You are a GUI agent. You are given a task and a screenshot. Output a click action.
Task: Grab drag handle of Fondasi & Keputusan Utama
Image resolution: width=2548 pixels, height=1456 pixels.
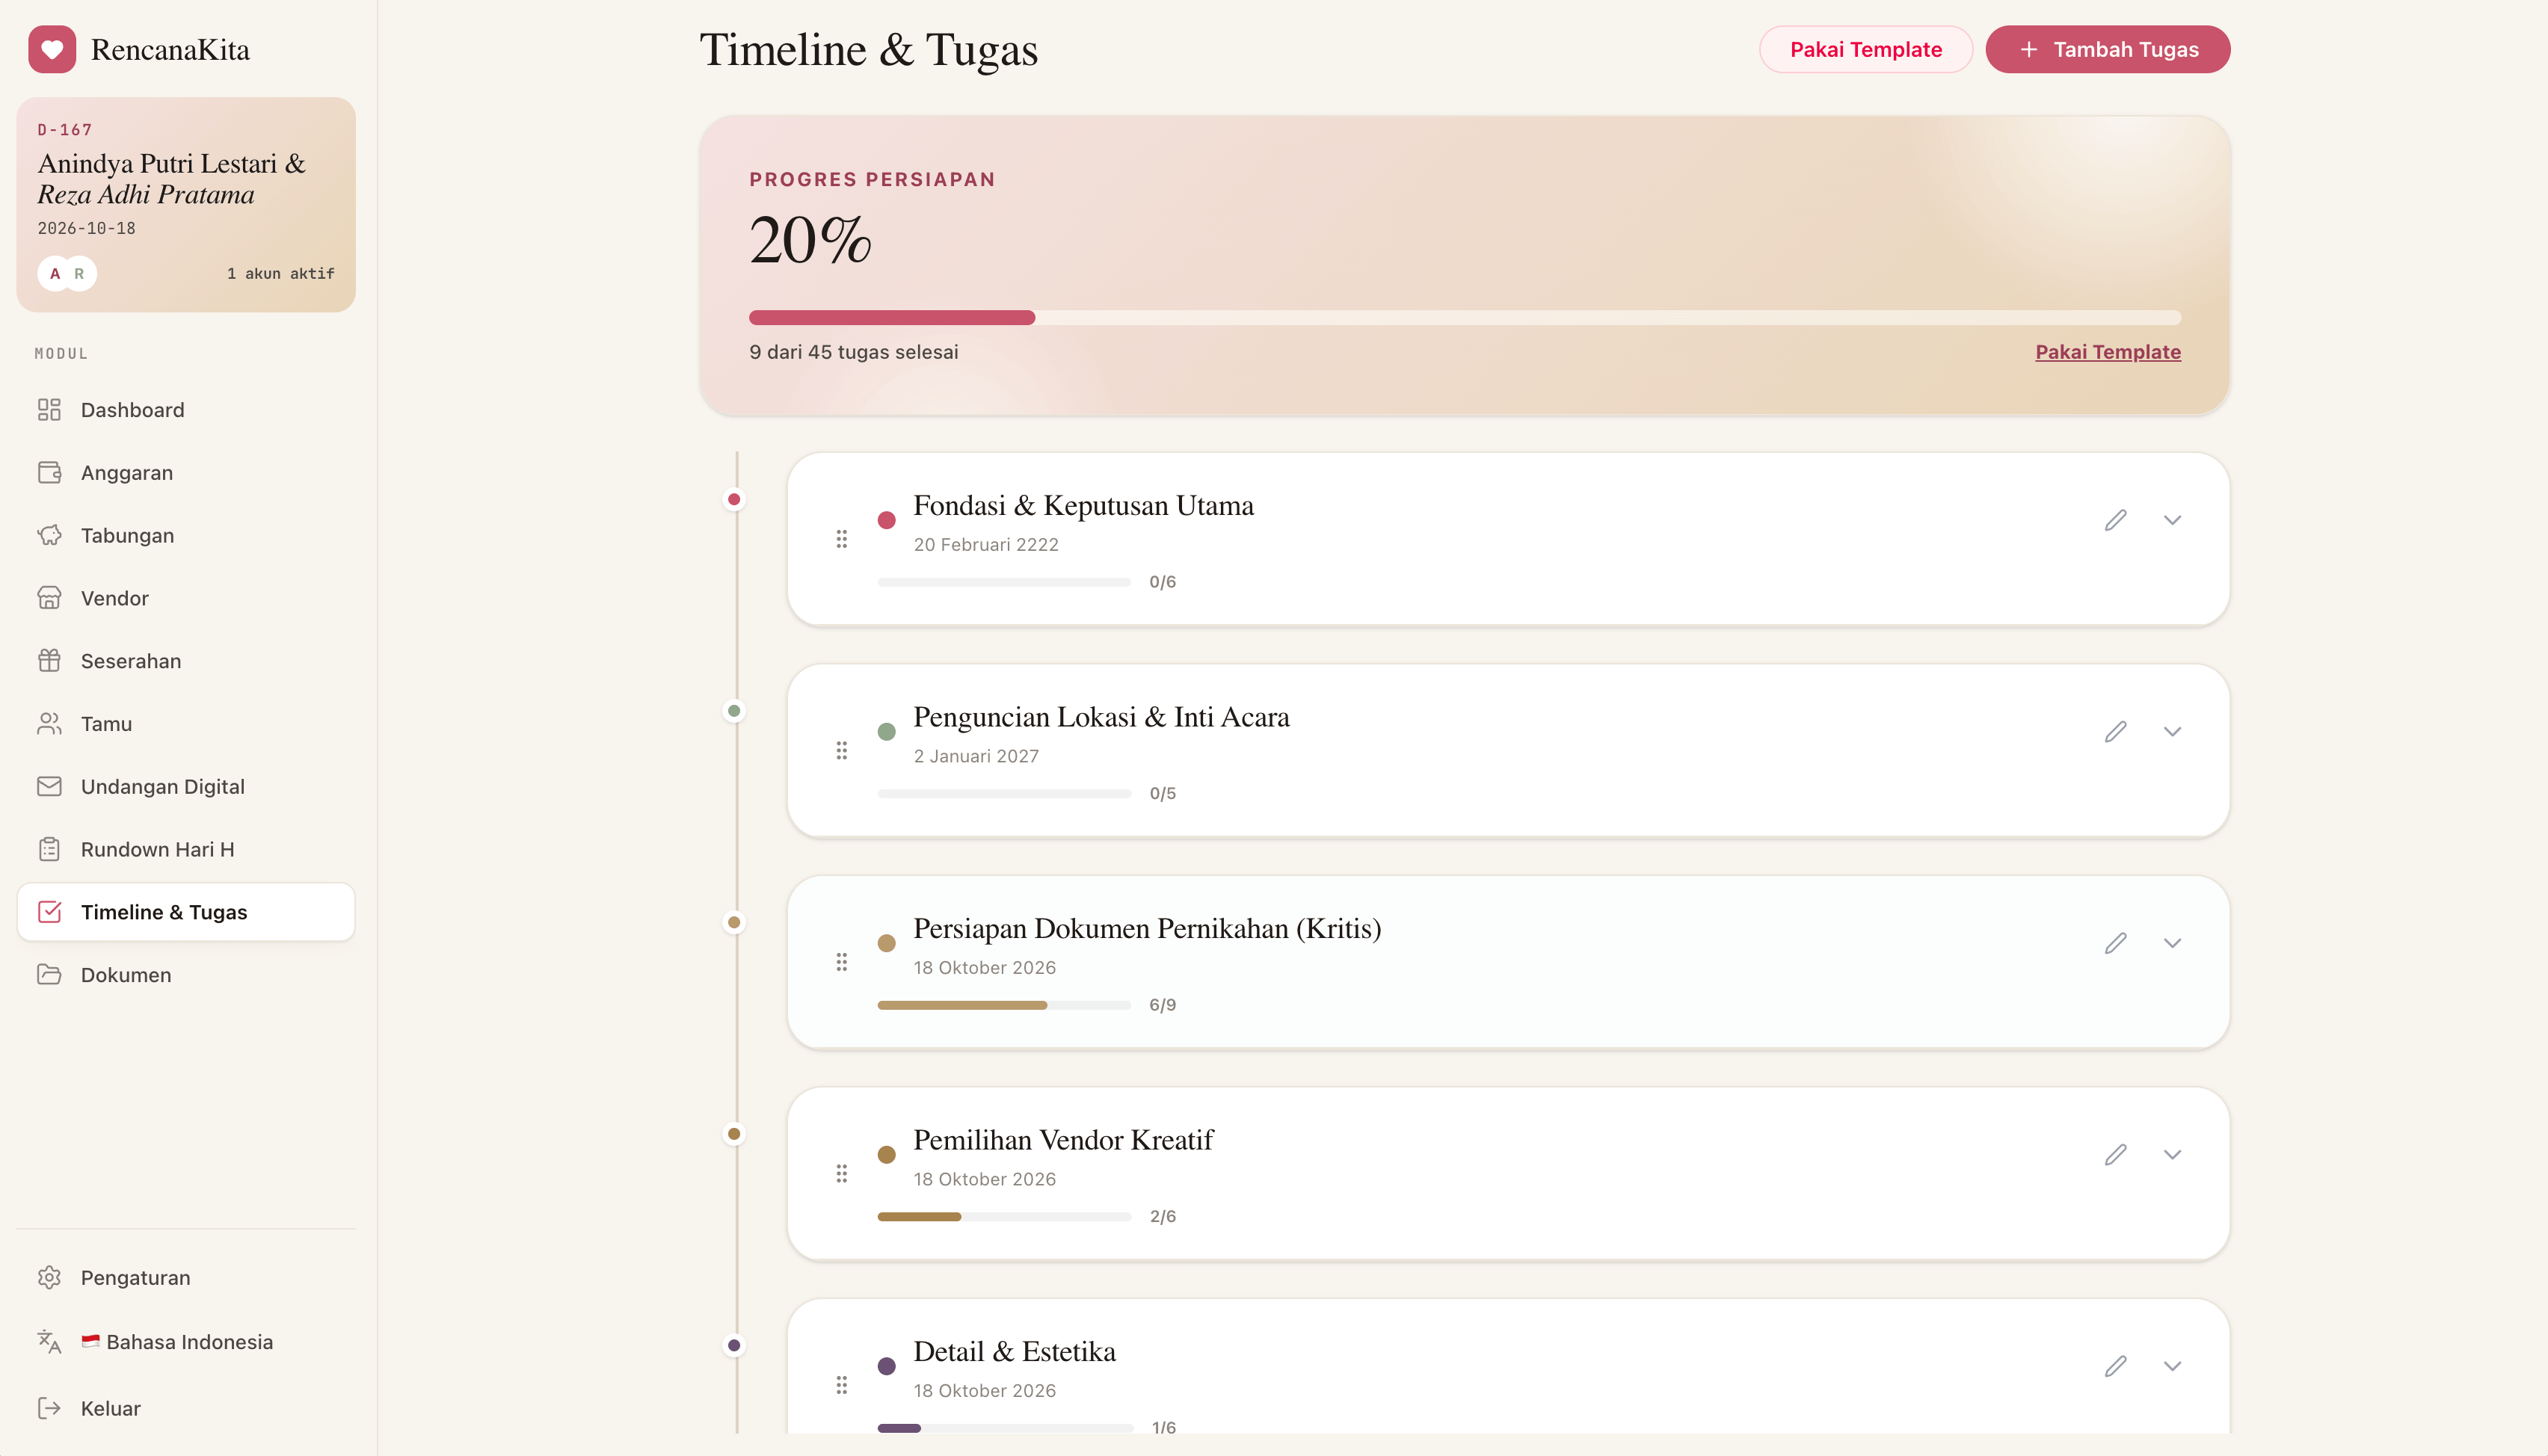[x=842, y=539]
